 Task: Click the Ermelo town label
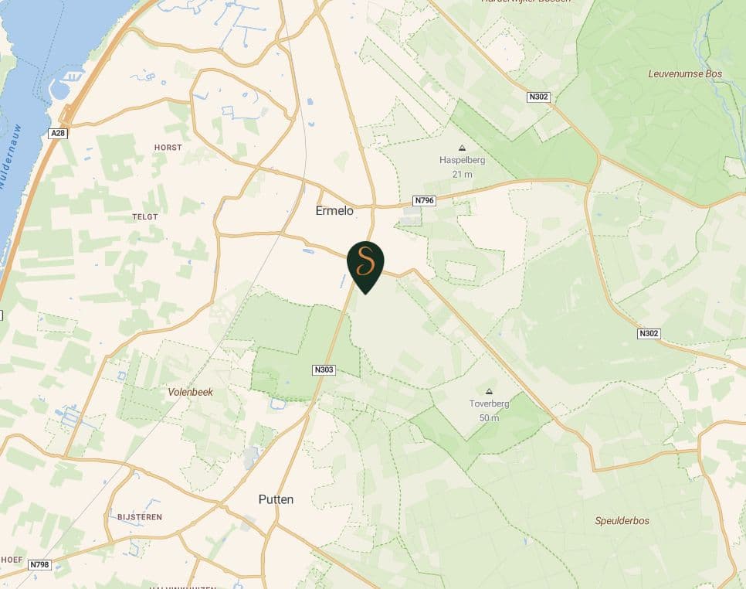[x=334, y=210]
